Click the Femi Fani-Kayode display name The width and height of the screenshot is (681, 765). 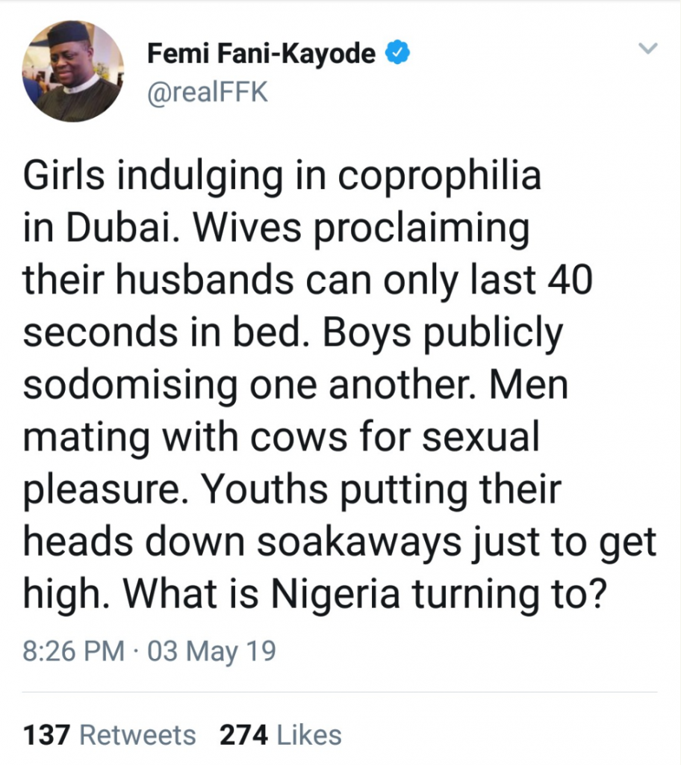tap(261, 53)
